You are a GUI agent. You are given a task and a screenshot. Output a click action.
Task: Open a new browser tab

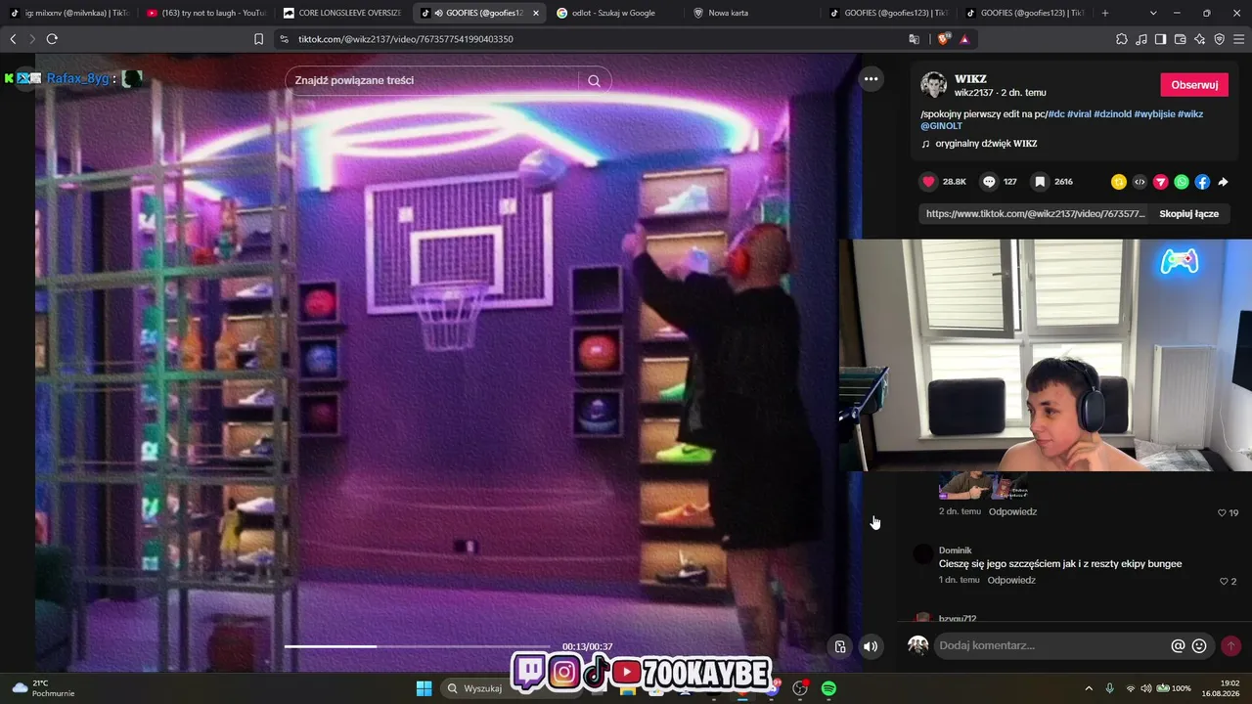[1105, 13]
